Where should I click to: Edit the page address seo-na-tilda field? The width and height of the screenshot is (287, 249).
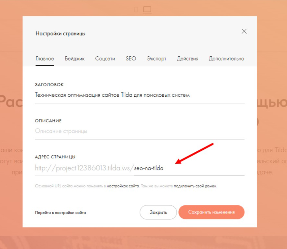tap(189, 168)
